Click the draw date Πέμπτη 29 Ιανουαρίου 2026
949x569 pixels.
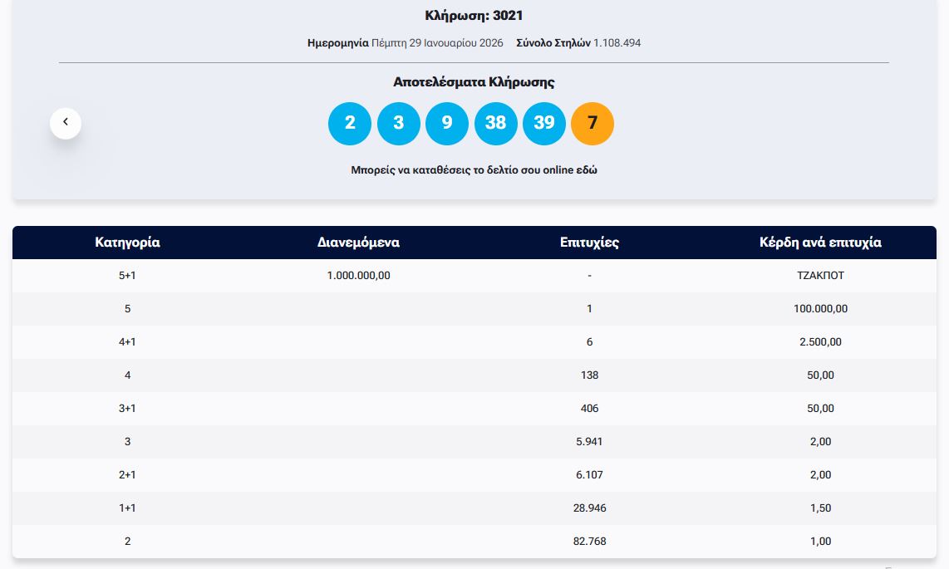point(436,42)
